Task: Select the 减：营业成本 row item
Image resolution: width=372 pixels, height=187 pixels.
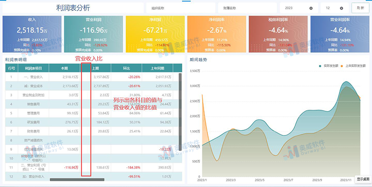Action: pos(33,86)
